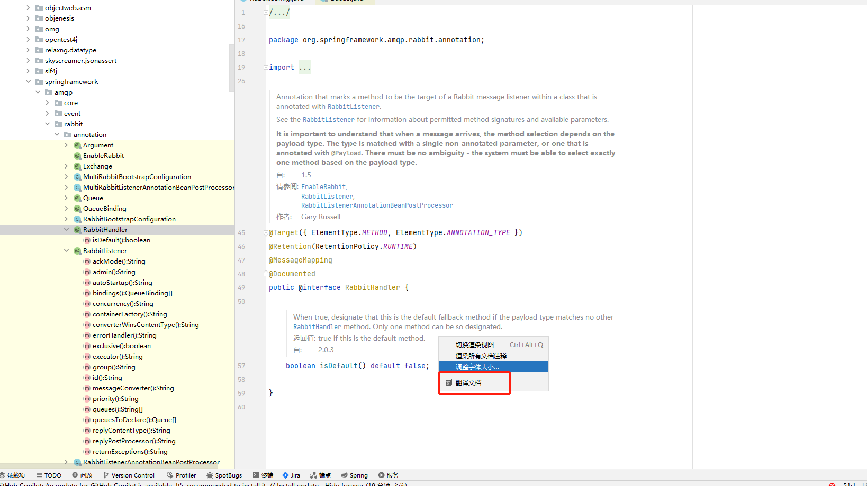This screenshot has width=867, height=486.
Task: Expand the core package node
Action: pyautogui.click(x=47, y=103)
